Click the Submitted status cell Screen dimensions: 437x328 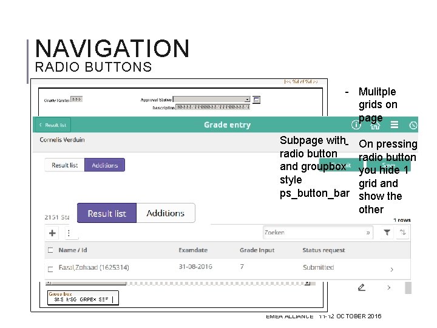pyautogui.click(x=318, y=267)
